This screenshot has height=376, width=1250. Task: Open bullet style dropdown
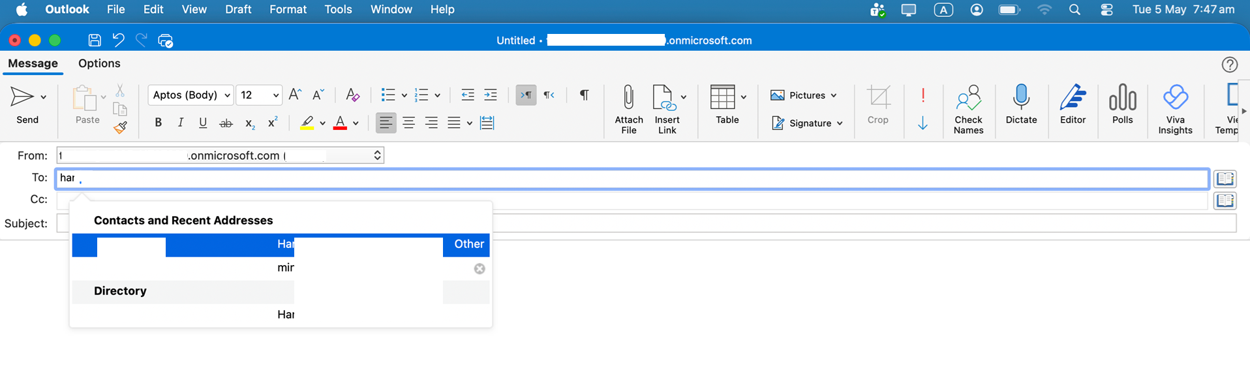click(404, 96)
